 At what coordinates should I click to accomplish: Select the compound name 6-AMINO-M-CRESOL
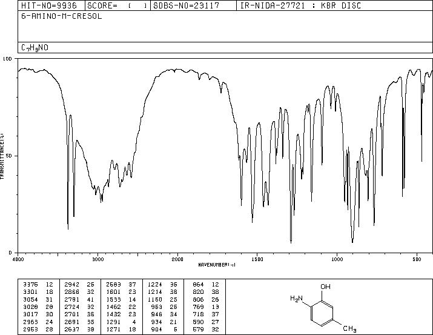62,16
